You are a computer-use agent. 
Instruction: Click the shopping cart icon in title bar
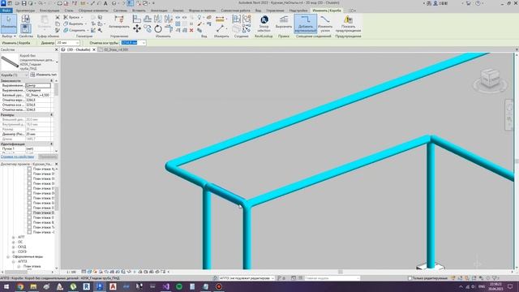click(469, 3)
